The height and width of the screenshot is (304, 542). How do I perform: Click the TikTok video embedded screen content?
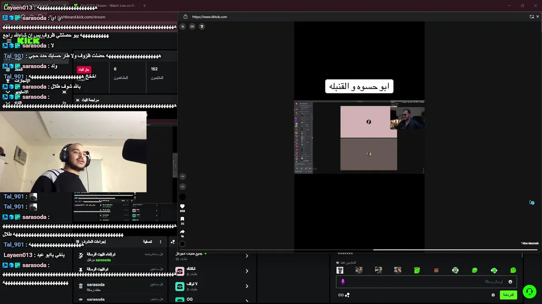point(359,137)
